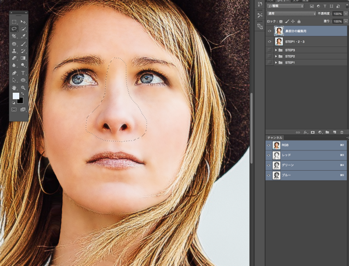Viewport: 349px width, 266px height.
Task: Filter layers by smart object type
Action: tap(338, 6)
